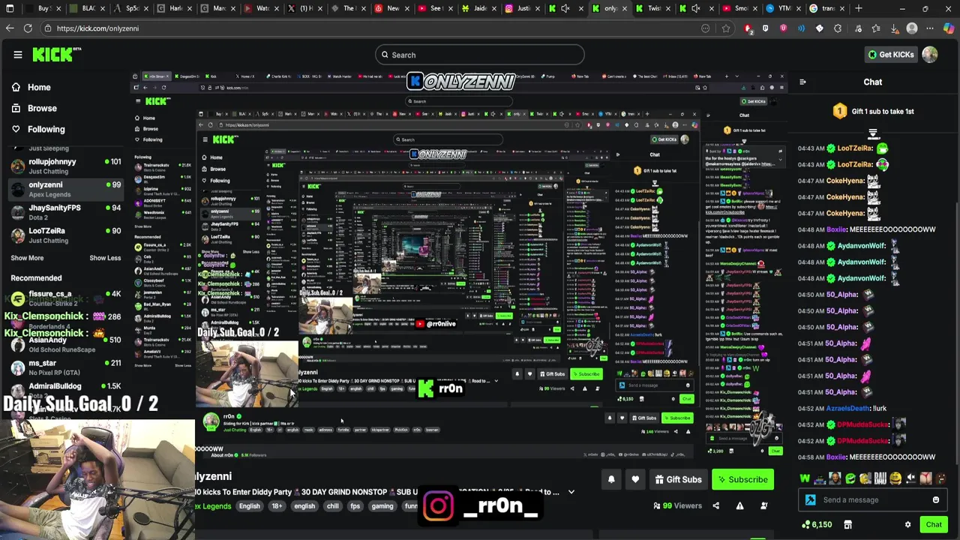Open the emote picker smiley
960x540 pixels.
[936, 500]
